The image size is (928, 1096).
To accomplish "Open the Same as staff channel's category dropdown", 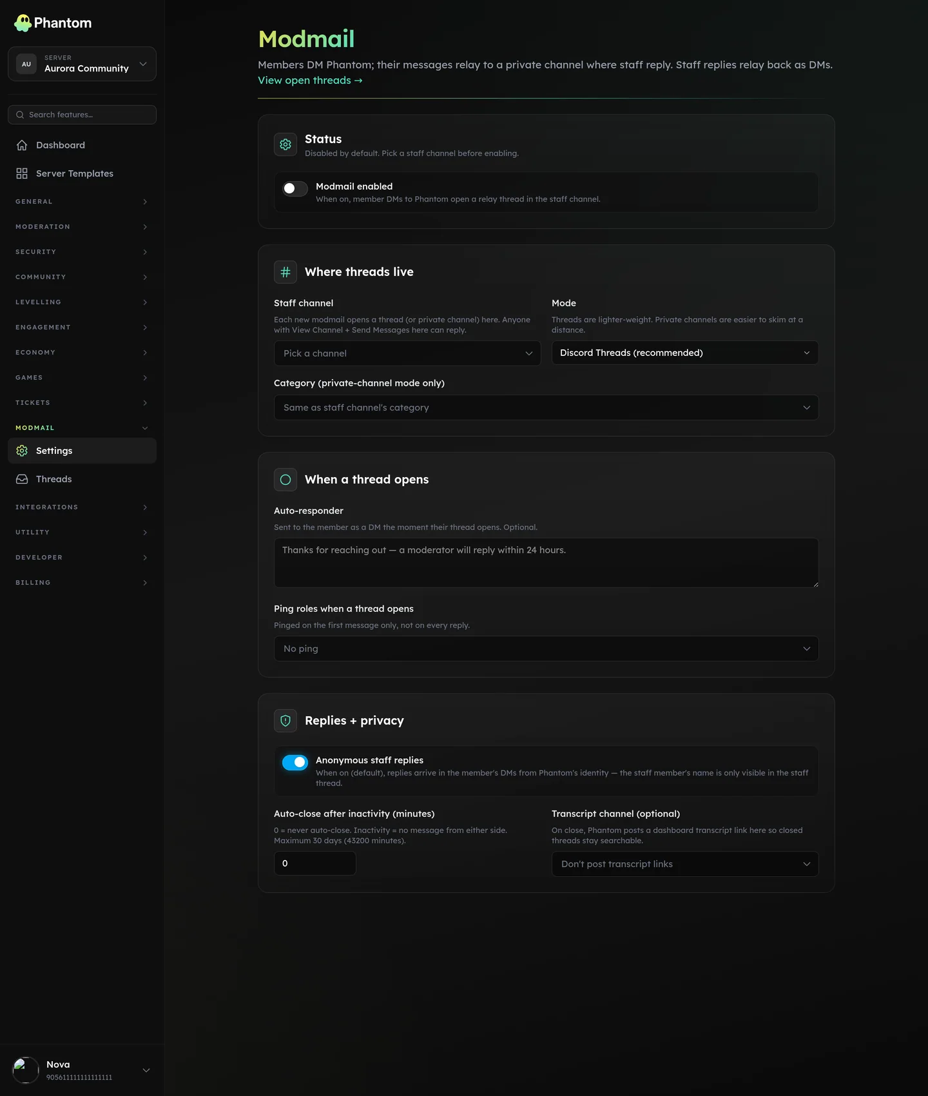I will 546,407.
